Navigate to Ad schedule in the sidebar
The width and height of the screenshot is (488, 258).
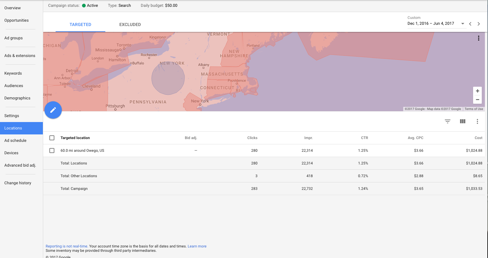(x=15, y=141)
